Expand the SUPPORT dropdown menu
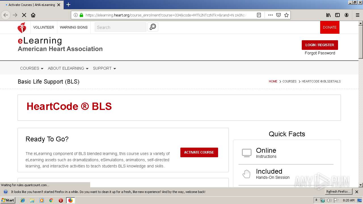The height and width of the screenshot is (204, 363). pos(104,68)
